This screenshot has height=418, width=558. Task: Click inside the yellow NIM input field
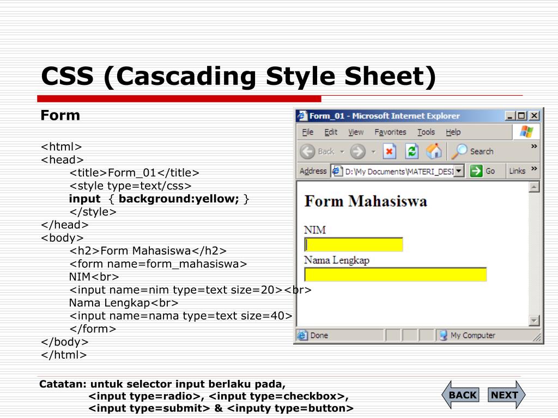(353, 244)
